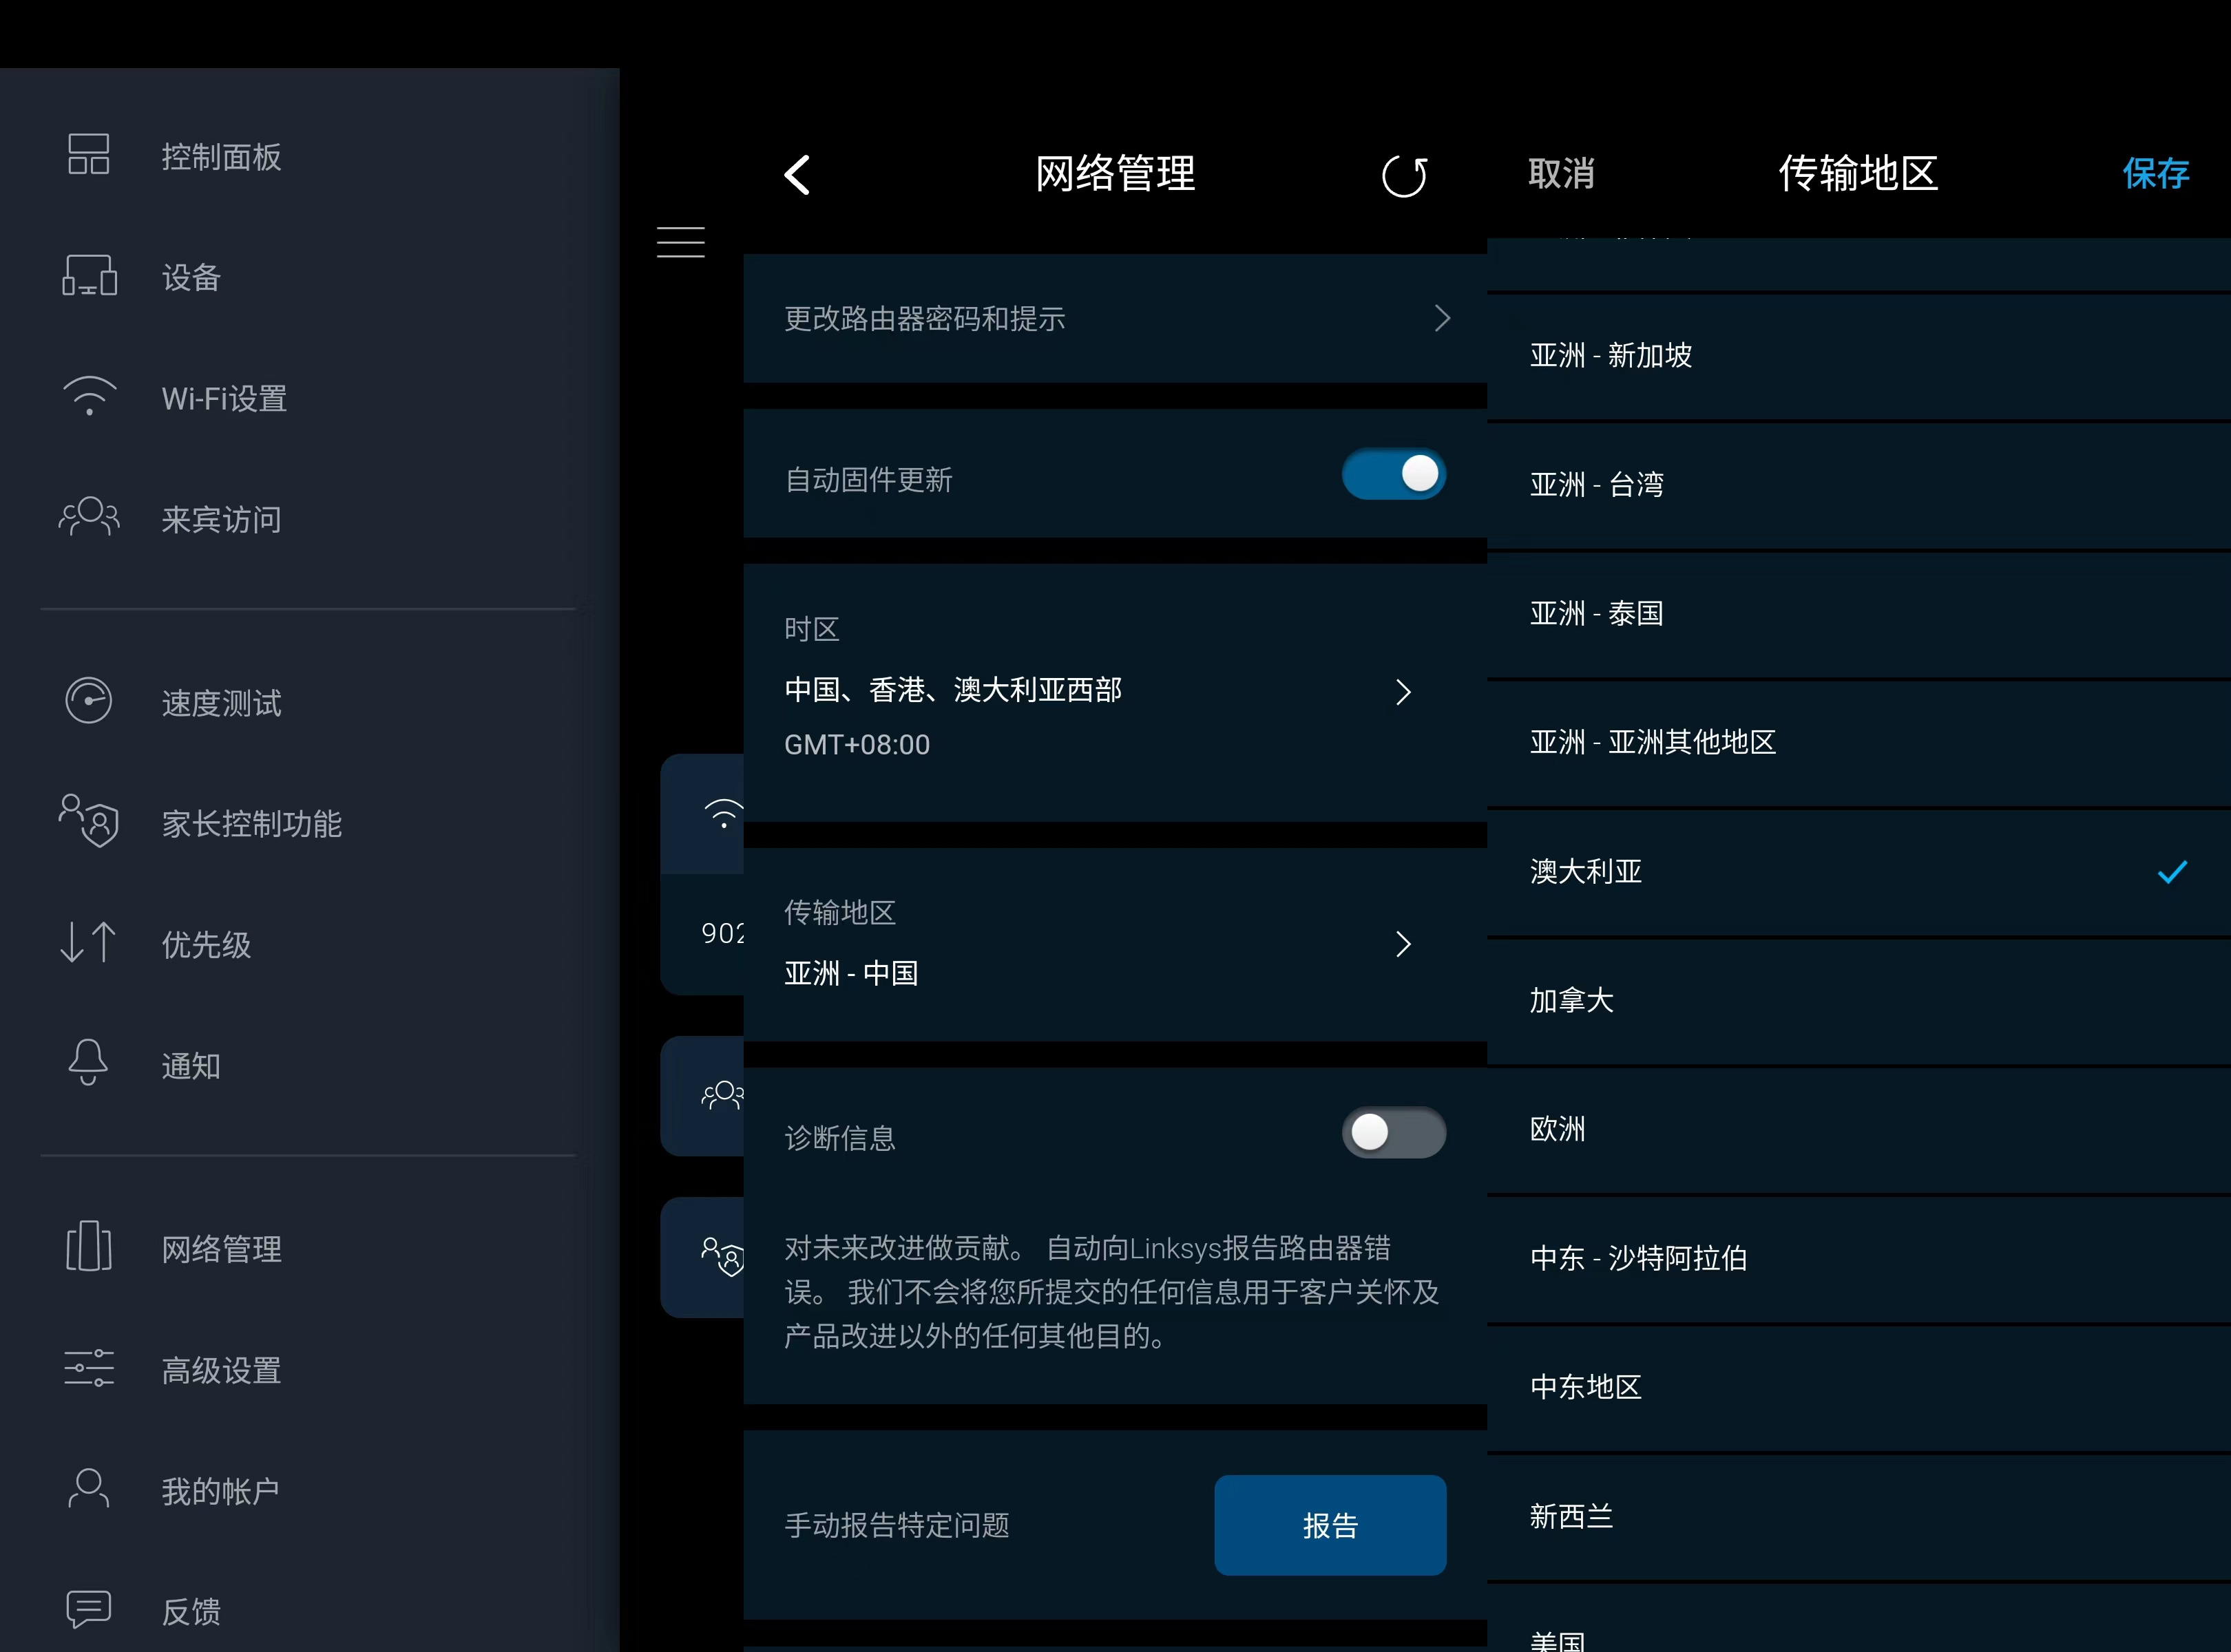Click the 控制面板 dashboard icon in sidebar

click(88, 155)
